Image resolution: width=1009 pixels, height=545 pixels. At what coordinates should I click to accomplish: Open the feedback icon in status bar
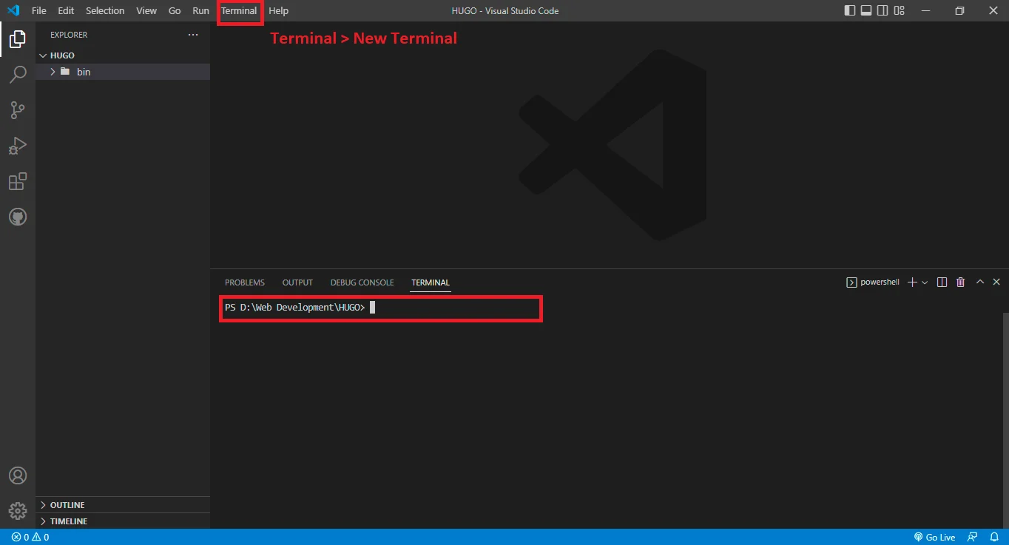coord(973,537)
